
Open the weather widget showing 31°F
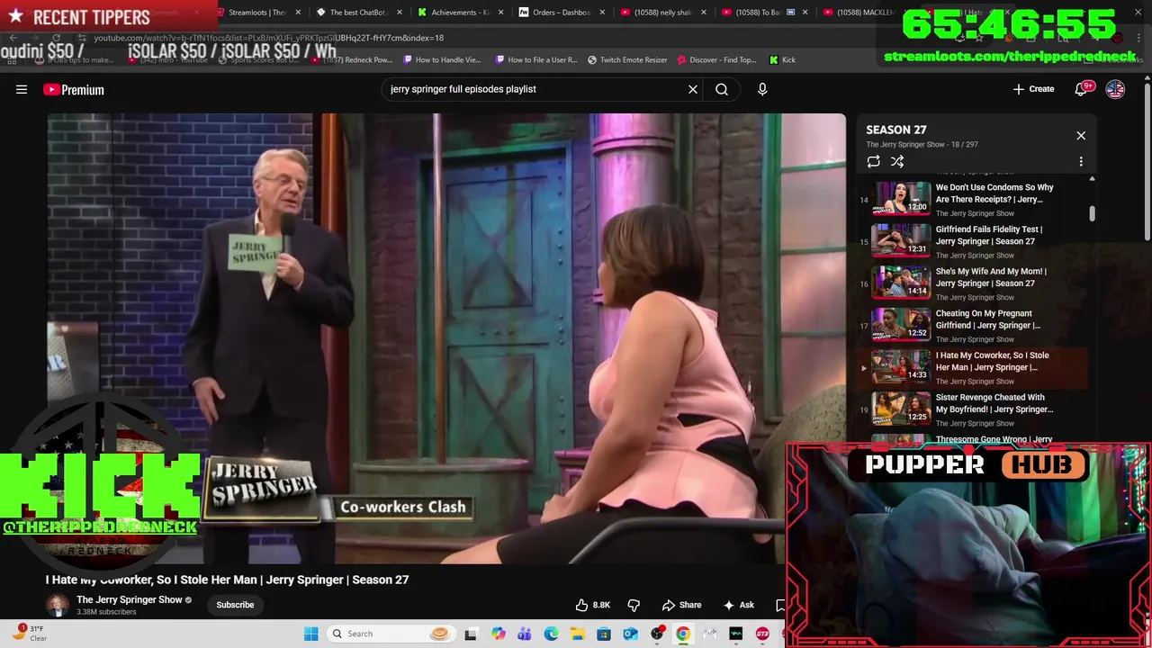[x=29, y=633]
